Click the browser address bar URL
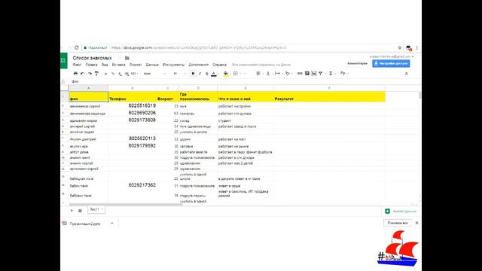The height and width of the screenshot is (271, 482). (x=199, y=47)
